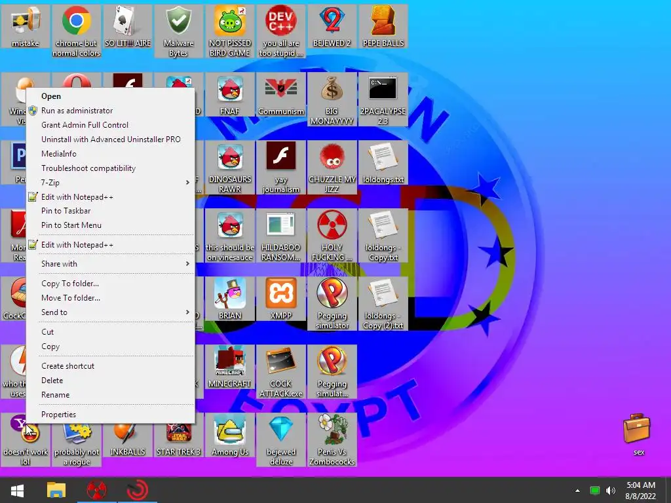671x503 pixels.
Task: Open Malware Bytes desktop shortcut
Action: pyautogui.click(x=178, y=31)
